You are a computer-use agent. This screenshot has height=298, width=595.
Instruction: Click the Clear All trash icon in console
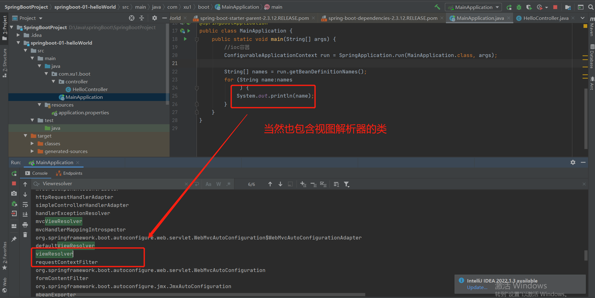(25, 235)
